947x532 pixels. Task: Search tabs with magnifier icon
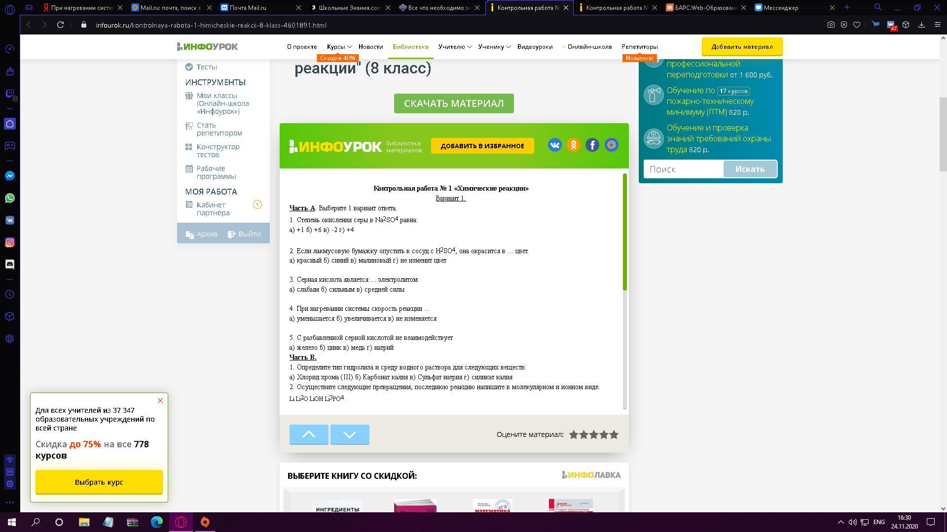click(878, 7)
